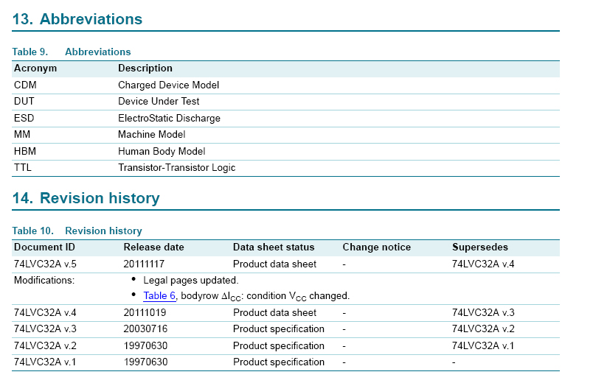This screenshot has height=383, width=607.
Task: Select the Table 10 caption label
Action: pyautogui.click(x=33, y=231)
